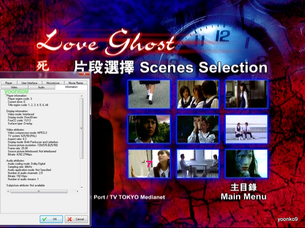The height and width of the screenshot is (228, 305).
Task: Select the girl against wall thumbnail
Action: coord(149,164)
